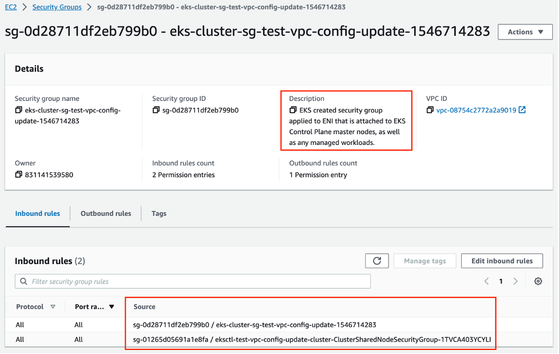The height and width of the screenshot is (354, 559).
Task: Open the Protocol column filter dropdown
Action: coord(53,306)
